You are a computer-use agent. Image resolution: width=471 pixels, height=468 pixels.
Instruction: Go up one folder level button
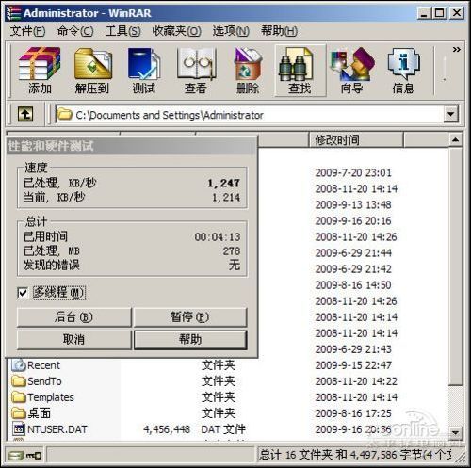(x=25, y=114)
